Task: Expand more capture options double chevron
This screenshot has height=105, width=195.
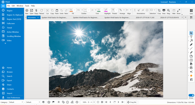Action: (x=5, y=43)
